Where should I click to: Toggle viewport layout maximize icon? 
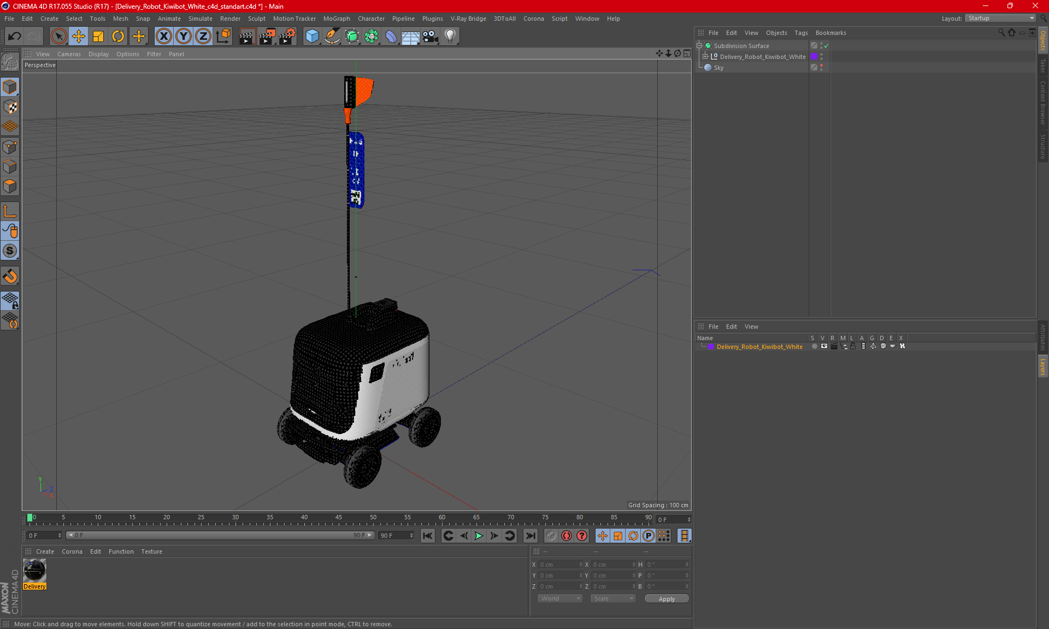(x=687, y=54)
